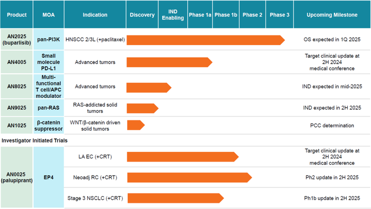Click the 'OS expected in 1Q 2025' milestone
Viewport: 371px width, 209px height.
pyautogui.click(x=332, y=40)
